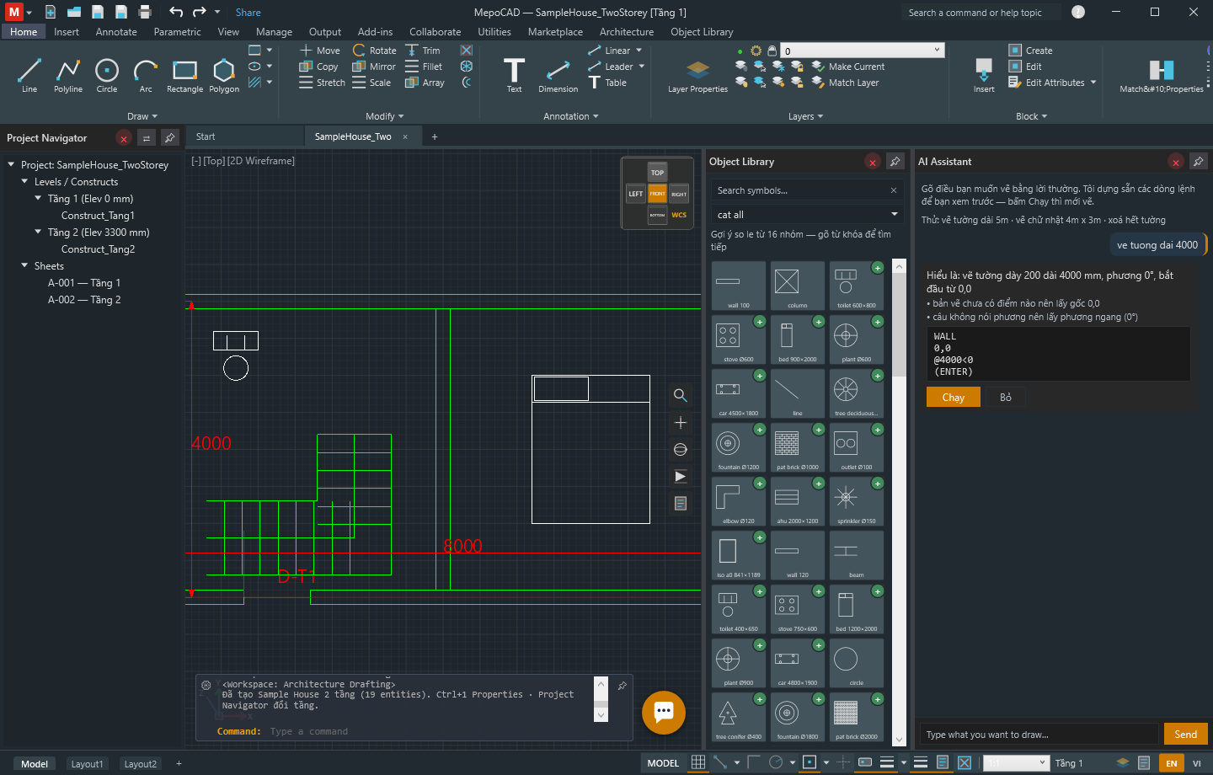Switch language to EN

click(1172, 763)
